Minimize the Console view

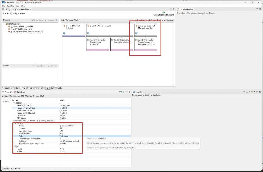(257, 92)
